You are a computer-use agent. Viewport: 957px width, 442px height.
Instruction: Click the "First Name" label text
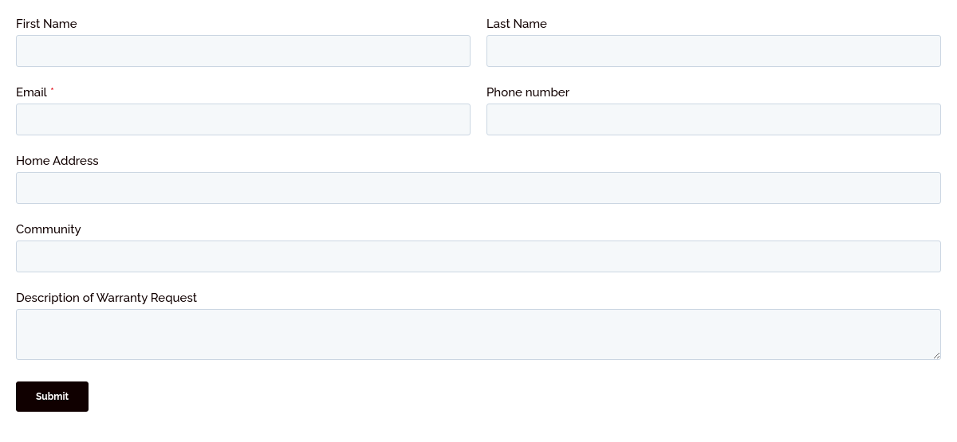(x=46, y=24)
